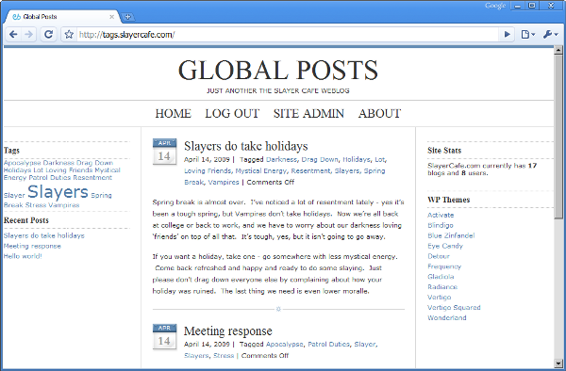Open the Wonderland theme link

[447, 317]
